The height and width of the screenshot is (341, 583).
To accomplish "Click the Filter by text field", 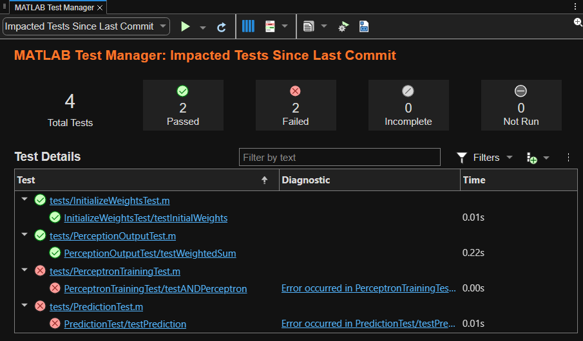I will point(339,158).
